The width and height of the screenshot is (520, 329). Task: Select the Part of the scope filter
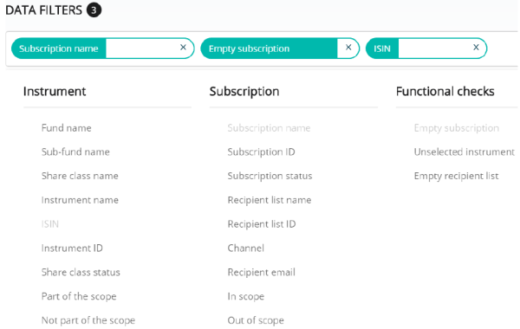(x=79, y=296)
